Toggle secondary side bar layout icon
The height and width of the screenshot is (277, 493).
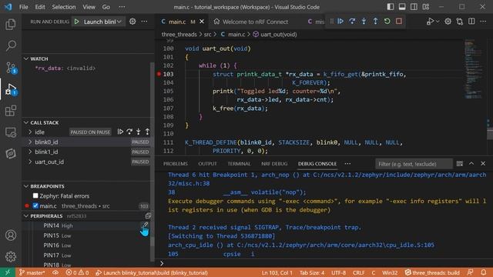tap(414, 7)
